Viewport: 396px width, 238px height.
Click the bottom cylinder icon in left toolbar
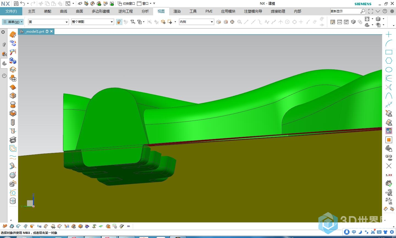13,201
